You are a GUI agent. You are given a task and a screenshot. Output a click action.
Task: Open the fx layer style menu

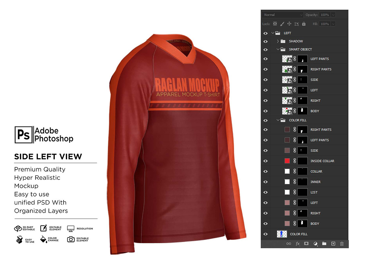(297, 244)
